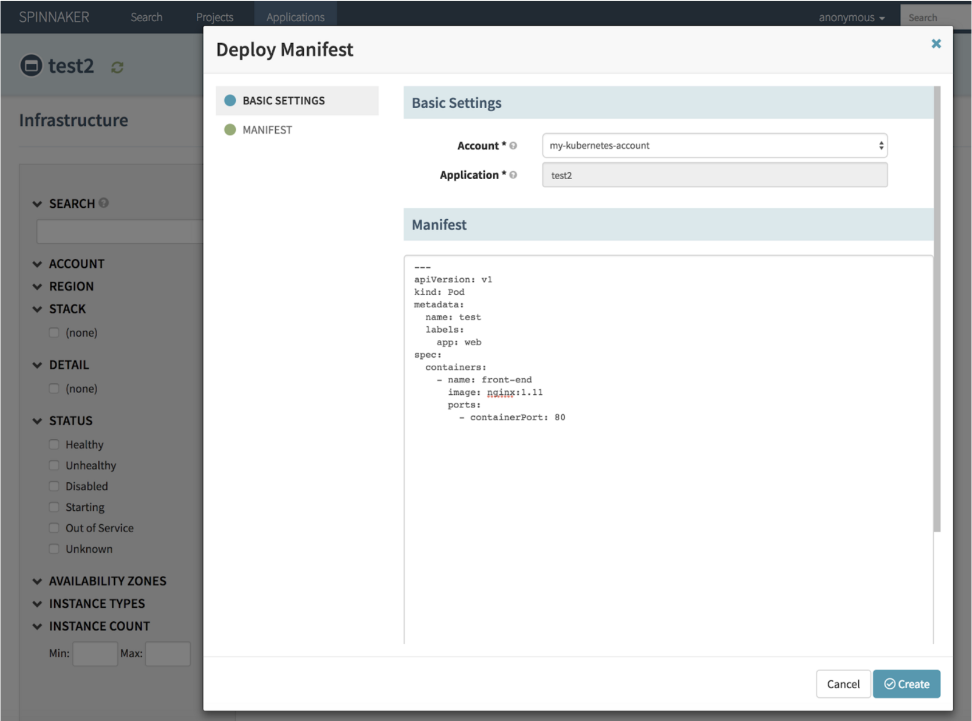Collapse the STATUS filter section
This screenshot has width=972, height=721.
pos(37,421)
